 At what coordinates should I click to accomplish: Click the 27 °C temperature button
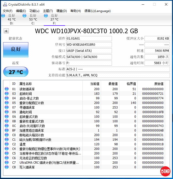pos(16,72)
